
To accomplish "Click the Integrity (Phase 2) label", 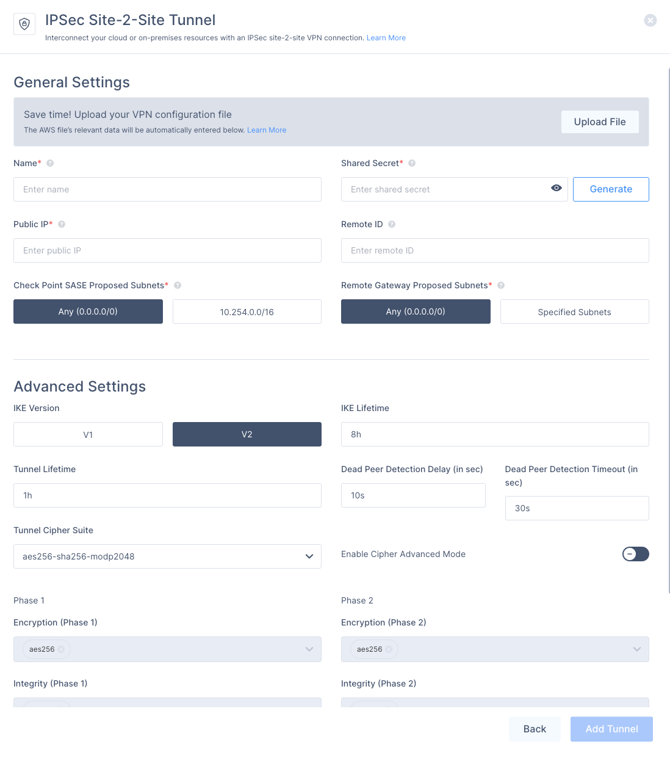I will [379, 683].
